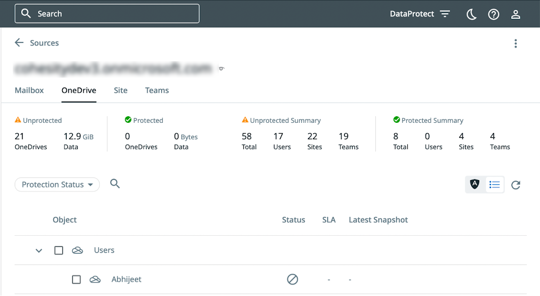The width and height of the screenshot is (540, 296).
Task: Click the Protected Summary green check icon
Action: [397, 120]
